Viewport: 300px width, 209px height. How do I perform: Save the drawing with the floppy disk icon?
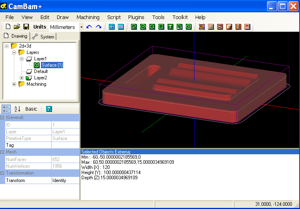point(26,27)
